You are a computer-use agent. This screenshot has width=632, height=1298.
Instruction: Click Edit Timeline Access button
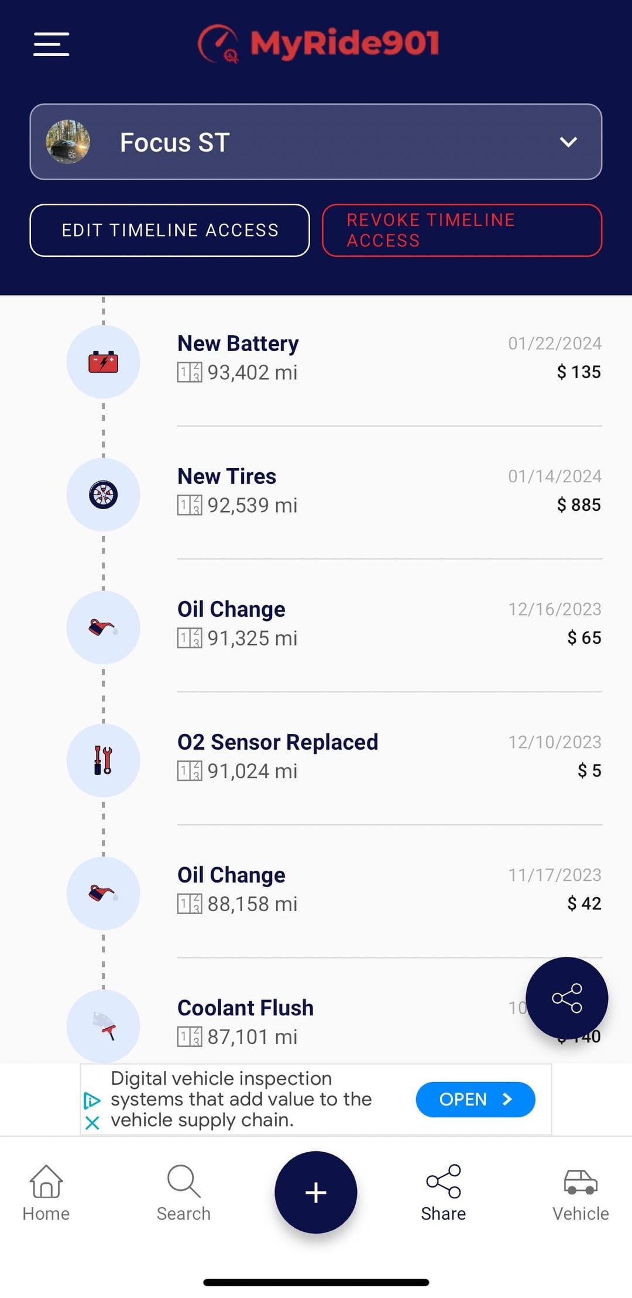pyautogui.click(x=170, y=231)
